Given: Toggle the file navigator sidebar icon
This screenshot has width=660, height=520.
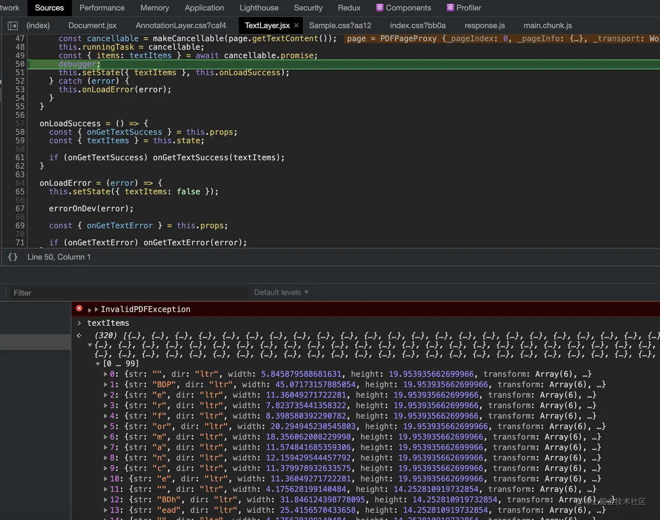Looking at the screenshot, I should 13,26.
